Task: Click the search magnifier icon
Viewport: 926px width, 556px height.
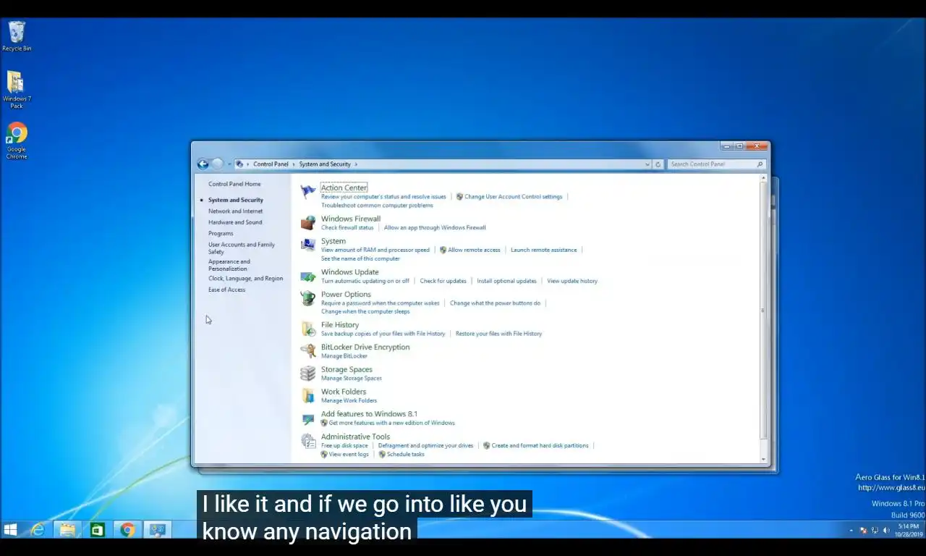Action: 760,164
